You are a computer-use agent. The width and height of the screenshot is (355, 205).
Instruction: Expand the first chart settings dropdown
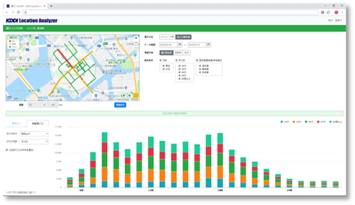click(34, 134)
